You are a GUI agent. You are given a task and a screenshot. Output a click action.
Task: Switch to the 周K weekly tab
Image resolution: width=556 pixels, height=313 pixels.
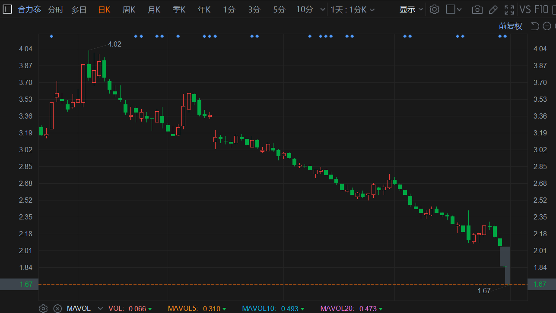[129, 9]
